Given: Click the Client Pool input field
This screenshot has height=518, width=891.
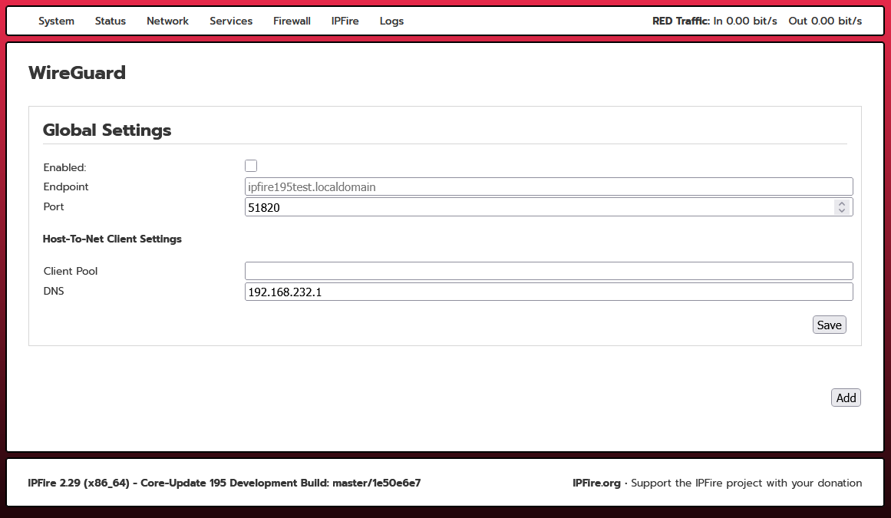Looking at the screenshot, I should (549, 271).
